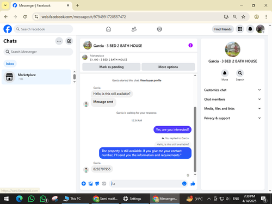
Task: Click More options button
Action: click(x=168, y=67)
